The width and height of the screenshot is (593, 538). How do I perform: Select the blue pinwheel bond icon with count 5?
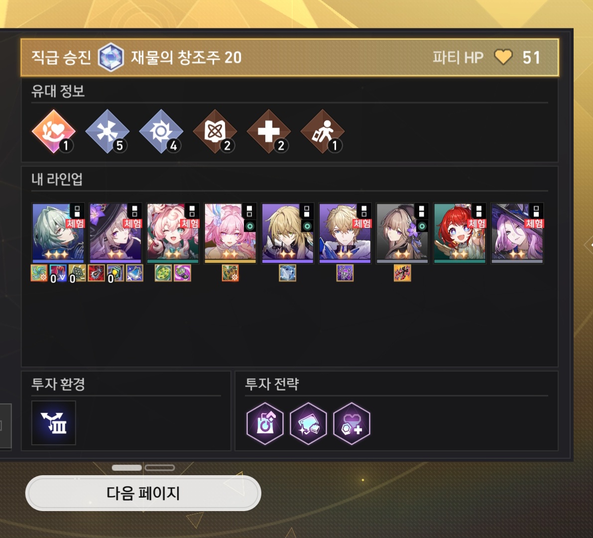pyautogui.click(x=108, y=131)
